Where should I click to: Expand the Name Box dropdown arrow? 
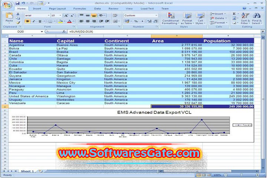click(x=42, y=32)
